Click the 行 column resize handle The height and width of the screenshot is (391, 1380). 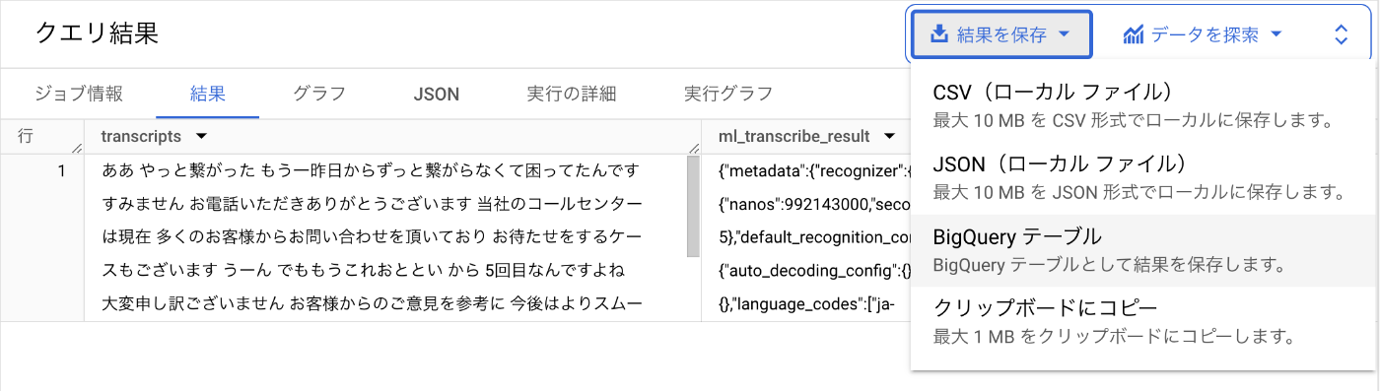click(78, 148)
